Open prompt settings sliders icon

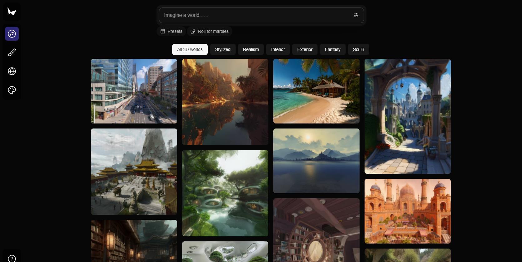[x=356, y=15]
